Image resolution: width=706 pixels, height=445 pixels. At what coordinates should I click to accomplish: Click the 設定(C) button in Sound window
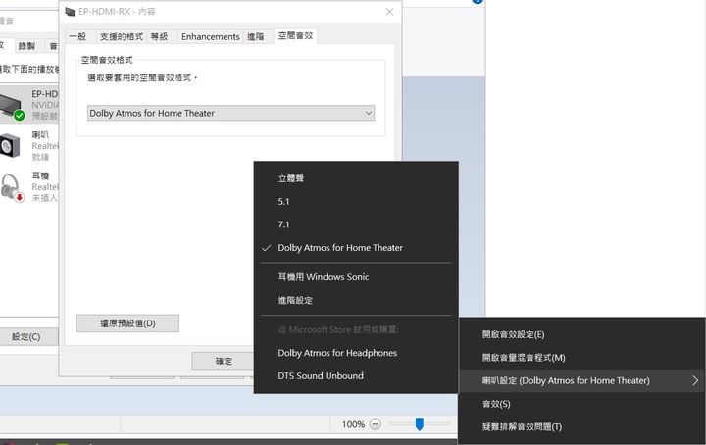27,336
